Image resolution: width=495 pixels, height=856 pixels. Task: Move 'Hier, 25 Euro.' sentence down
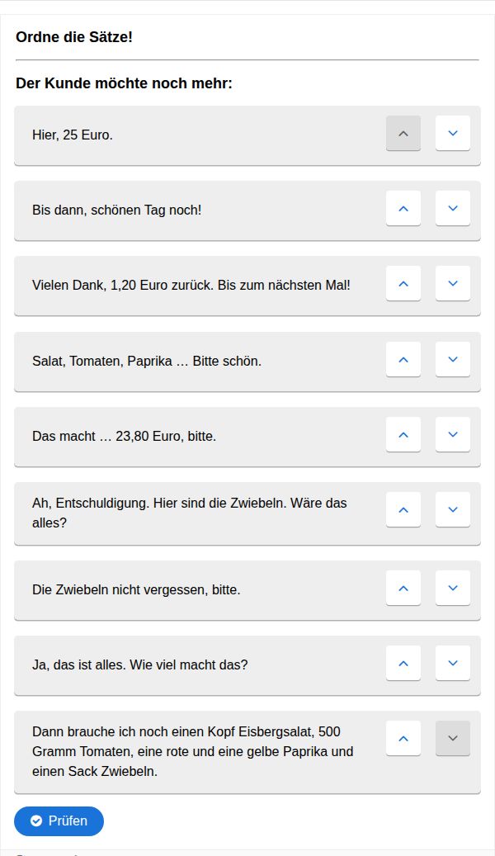(x=453, y=133)
